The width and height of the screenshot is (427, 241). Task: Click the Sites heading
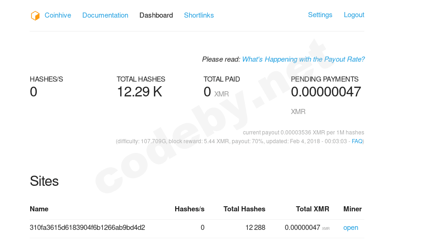coord(44,181)
